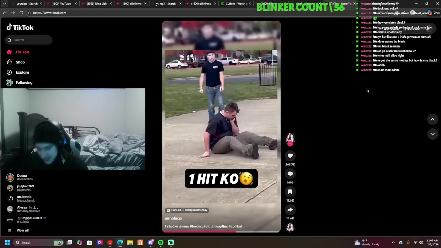Image resolution: width=441 pixels, height=248 pixels.
Task: Open the sound disc avatar below share
Action: [290, 227]
